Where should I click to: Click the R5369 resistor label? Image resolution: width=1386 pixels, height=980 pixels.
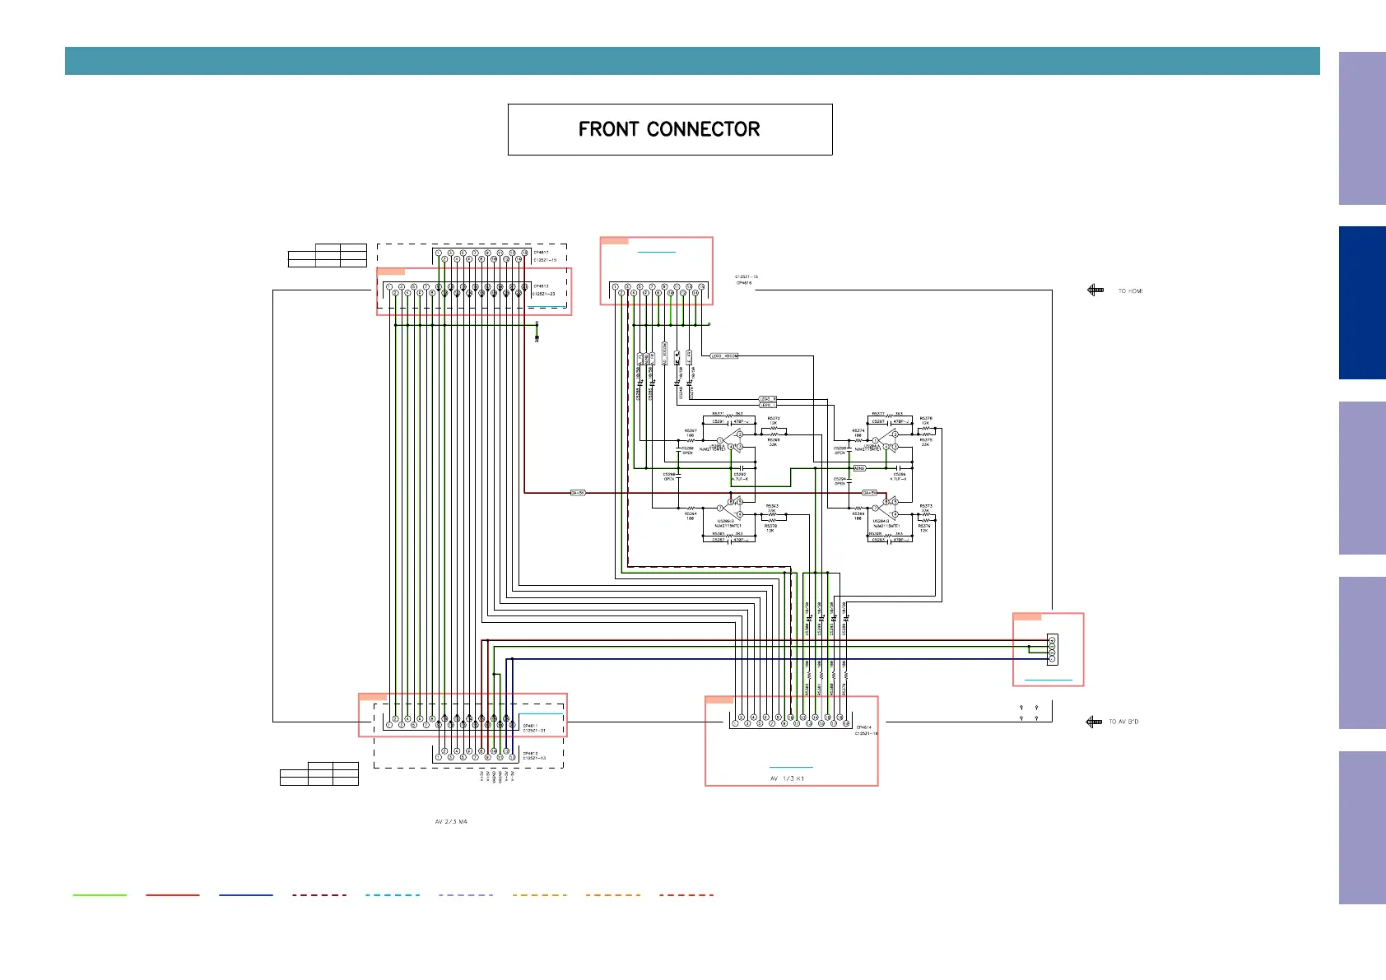[774, 439]
